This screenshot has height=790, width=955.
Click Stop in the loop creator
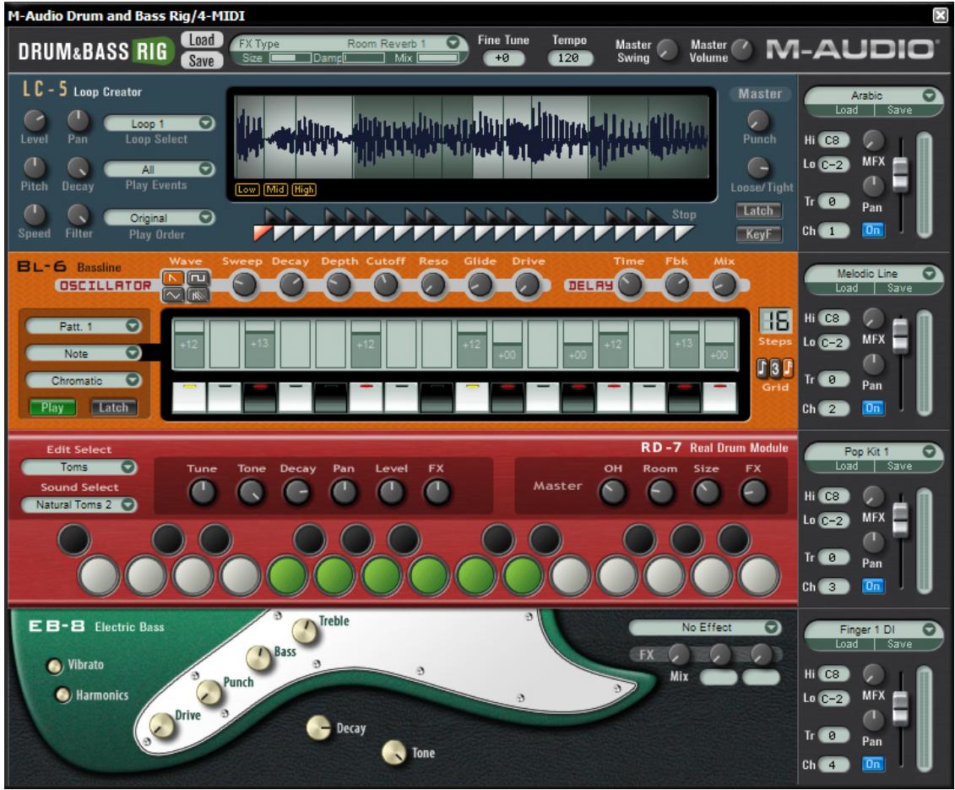683,215
